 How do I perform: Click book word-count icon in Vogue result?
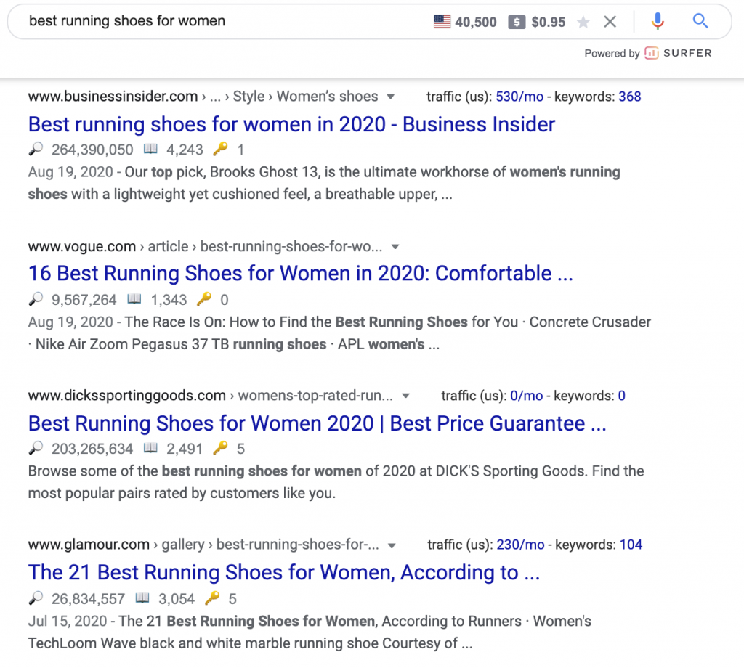coord(134,299)
